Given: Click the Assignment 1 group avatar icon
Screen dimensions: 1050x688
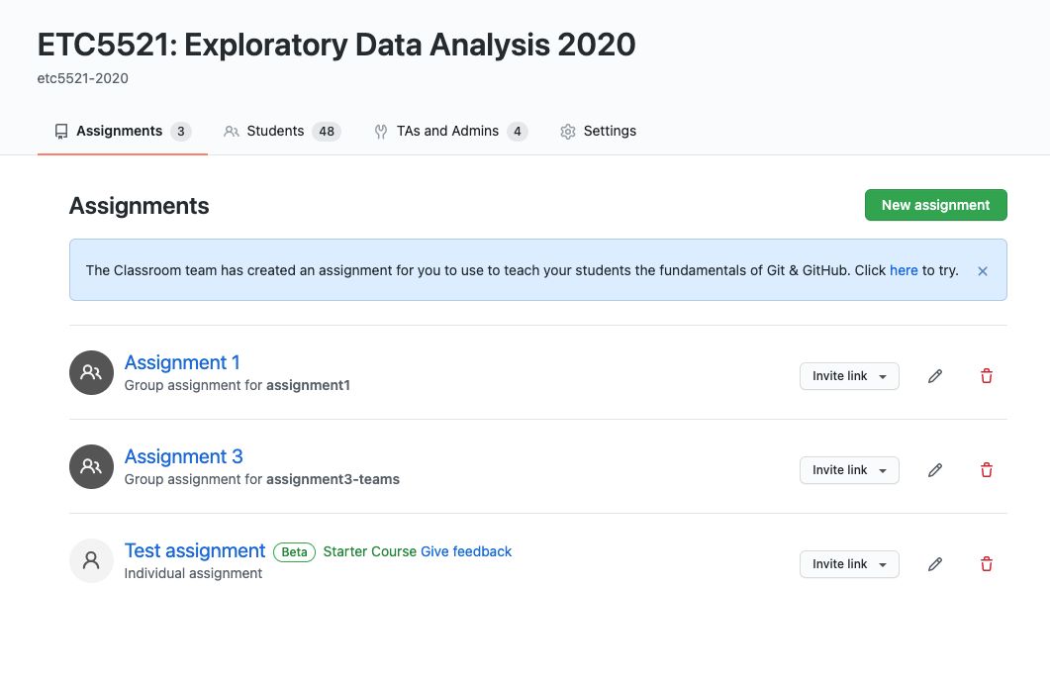Looking at the screenshot, I should pyautogui.click(x=91, y=372).
